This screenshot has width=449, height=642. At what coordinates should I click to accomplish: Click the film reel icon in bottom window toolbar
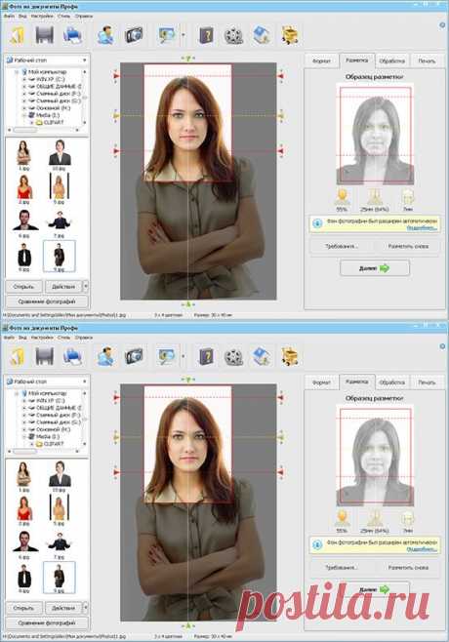(x=234, y=357)
